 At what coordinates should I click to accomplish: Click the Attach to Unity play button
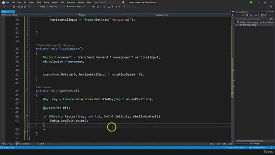pyautogui.click(x=73, y=7)
